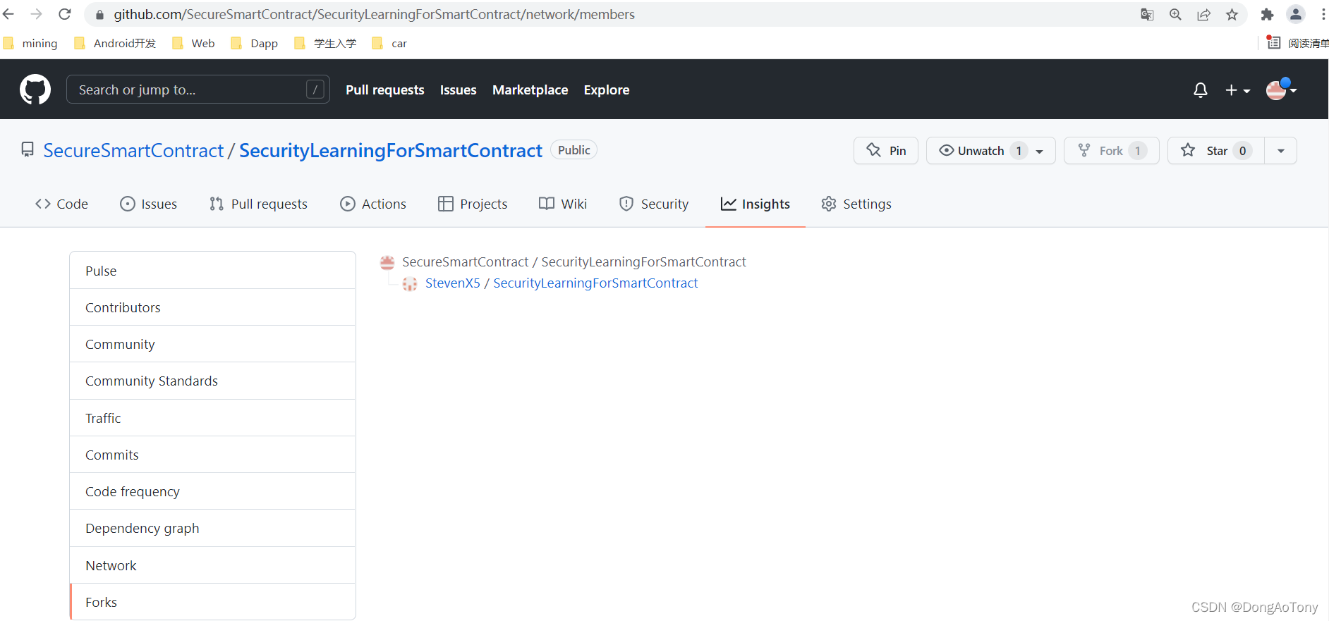
Task: Click the SecureSmartContract avatar in fork tree
Action: point(387,262)
